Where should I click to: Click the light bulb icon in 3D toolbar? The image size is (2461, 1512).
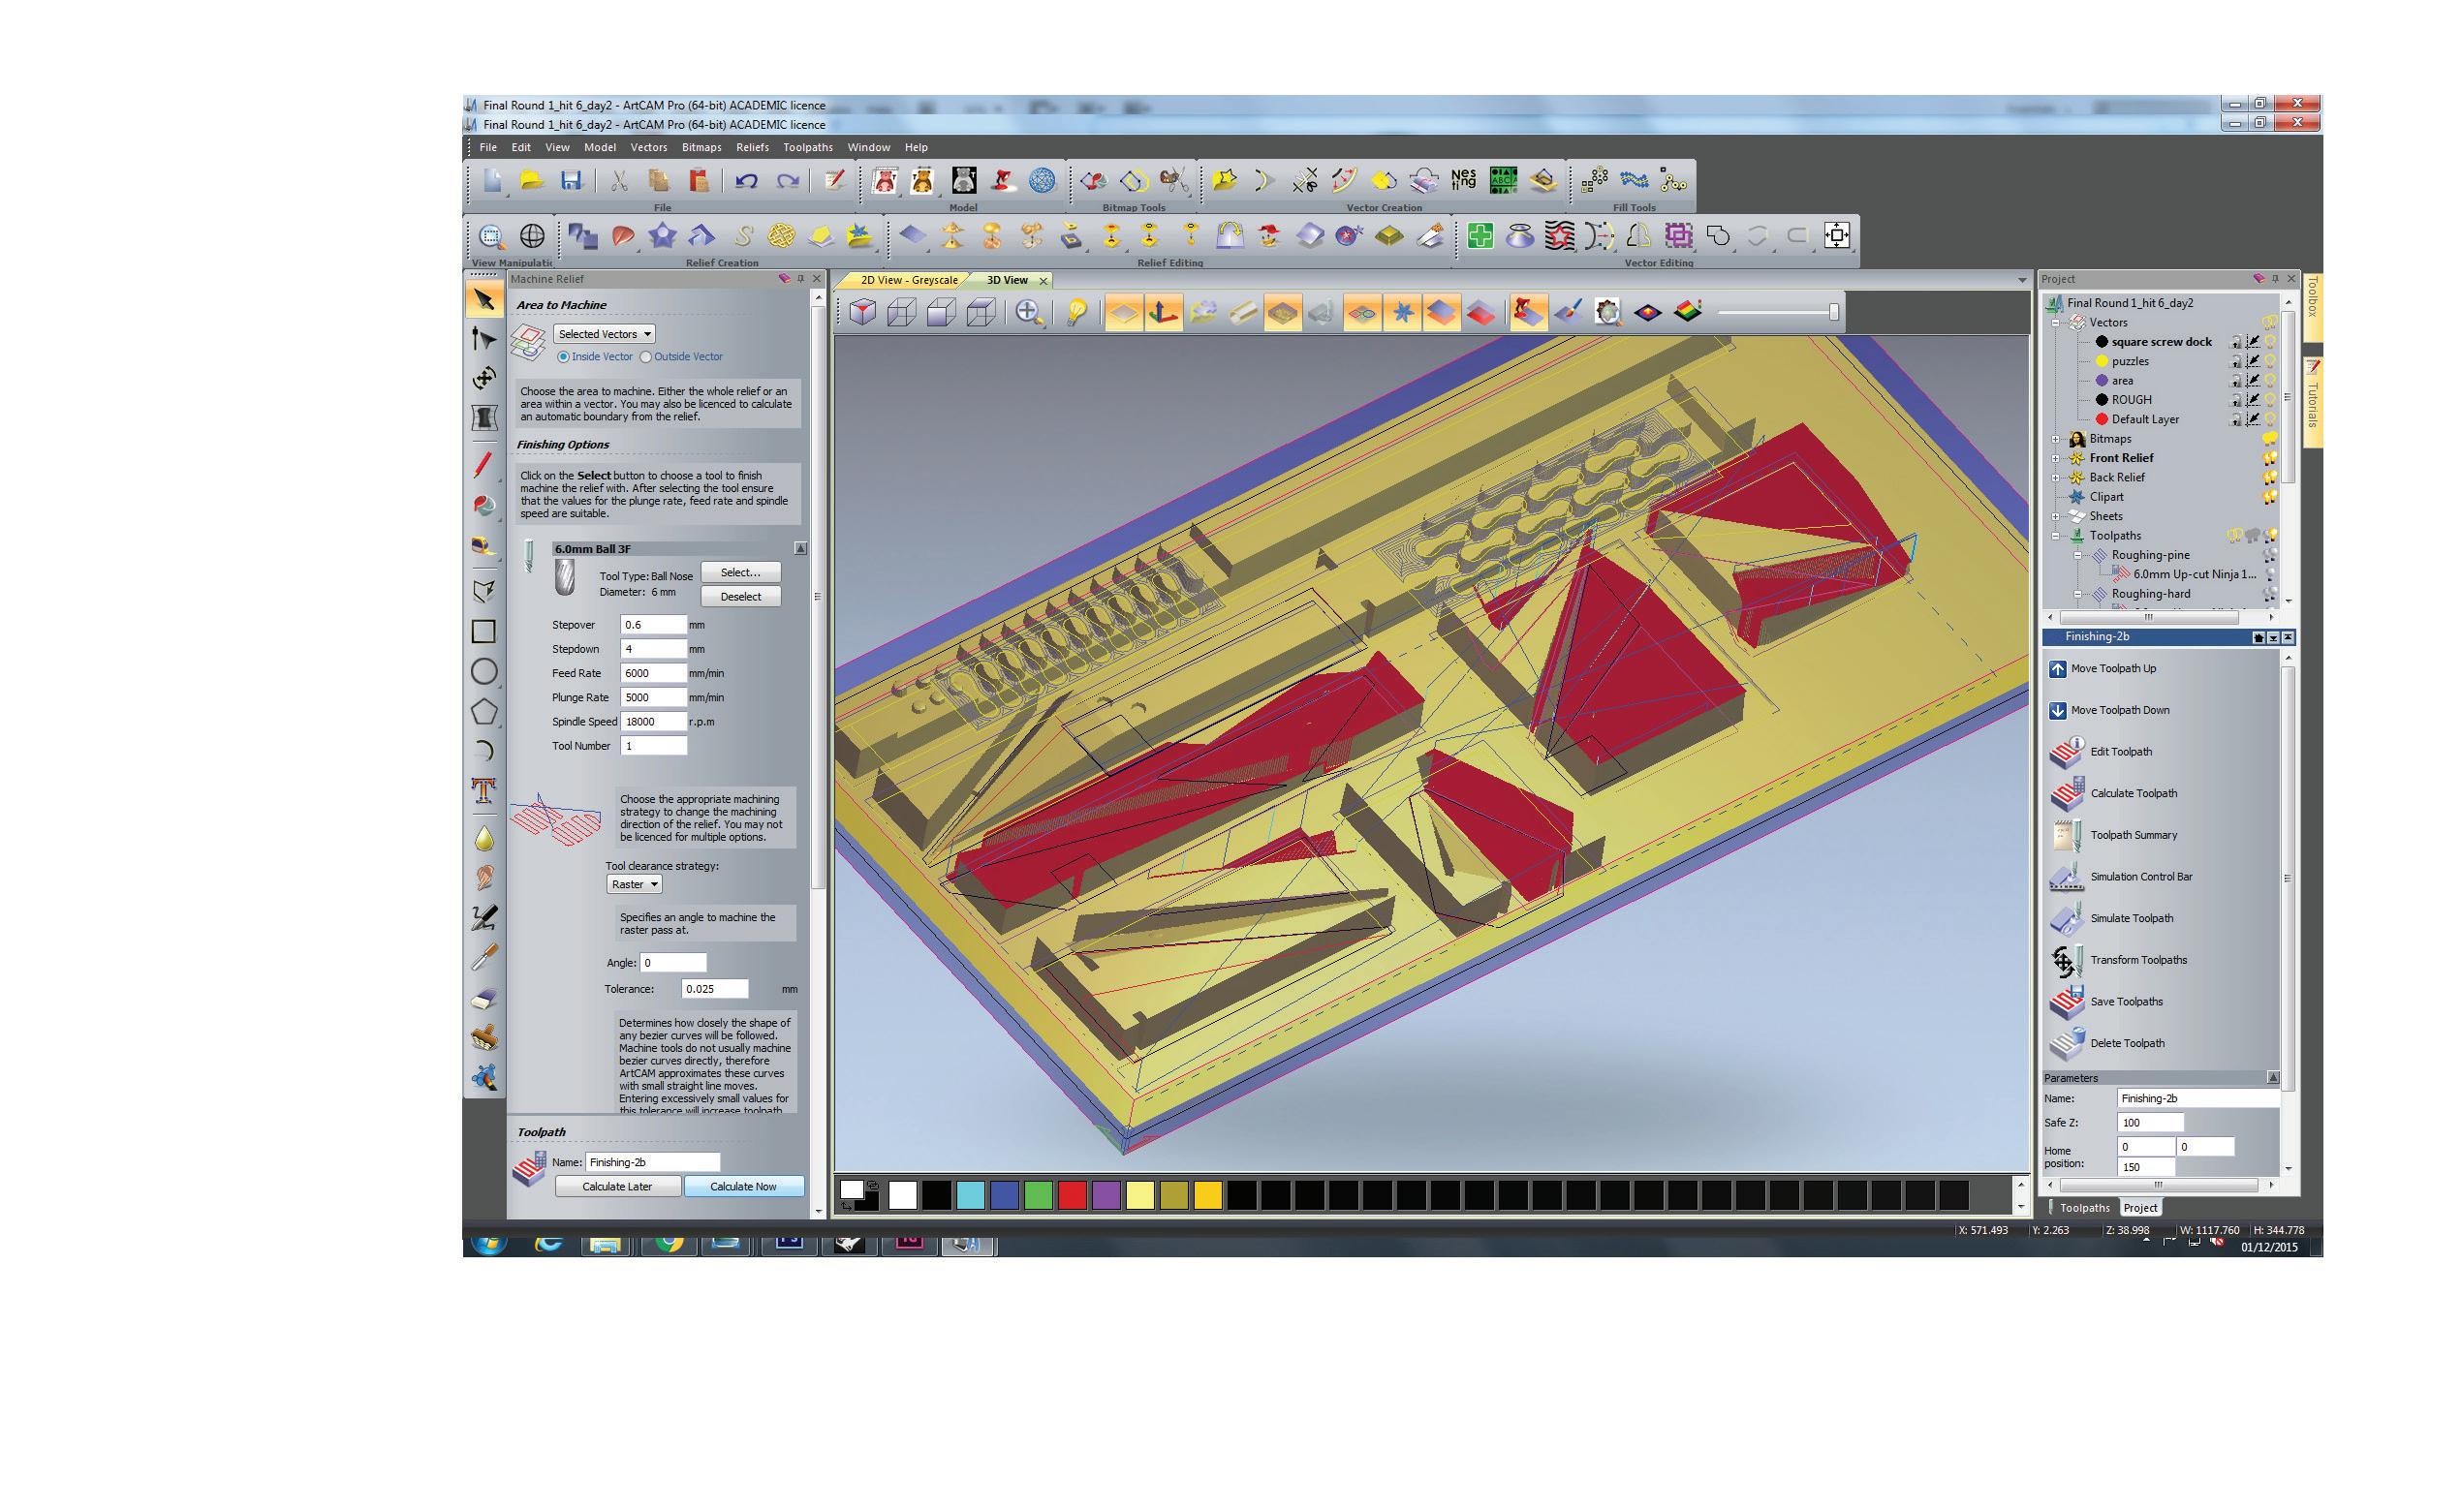[x=1075, y=313]
